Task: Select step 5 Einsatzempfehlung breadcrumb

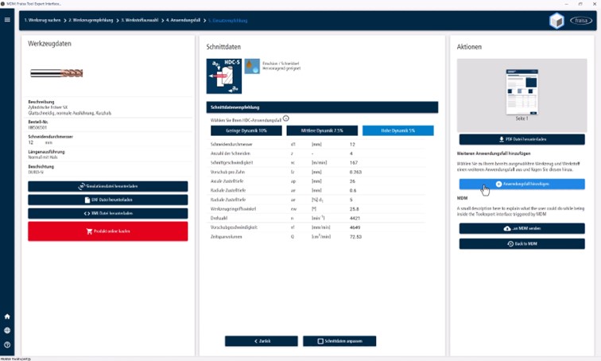Action: (227, 21)
